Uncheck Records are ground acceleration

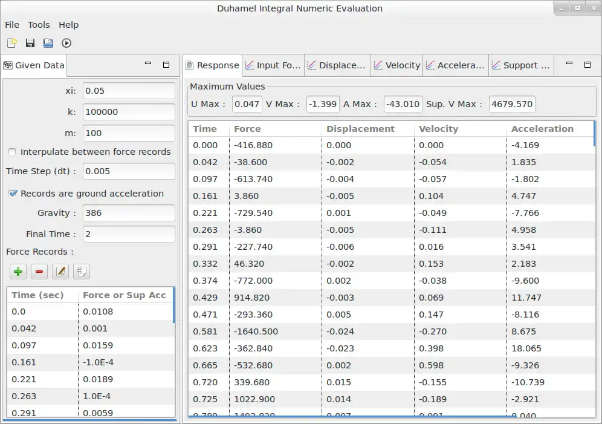point(13,194)
